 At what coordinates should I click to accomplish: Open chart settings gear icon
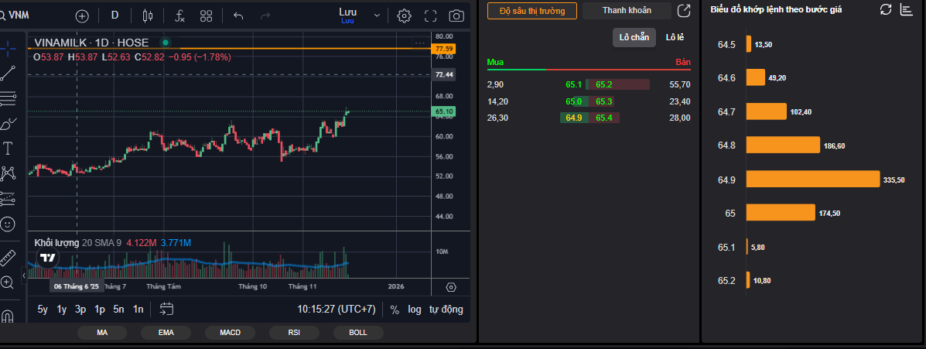click(x=404, y=15)
